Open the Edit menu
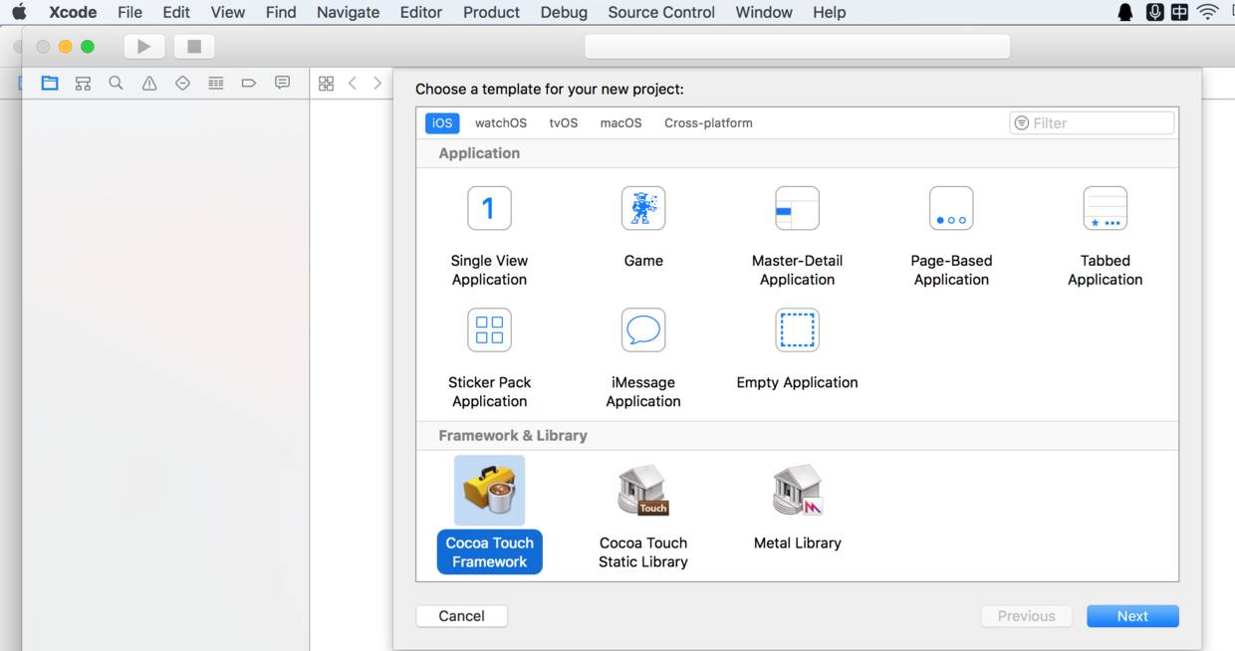The width and height of the screenshot is (1235, 651). click(x=176, y=12)
